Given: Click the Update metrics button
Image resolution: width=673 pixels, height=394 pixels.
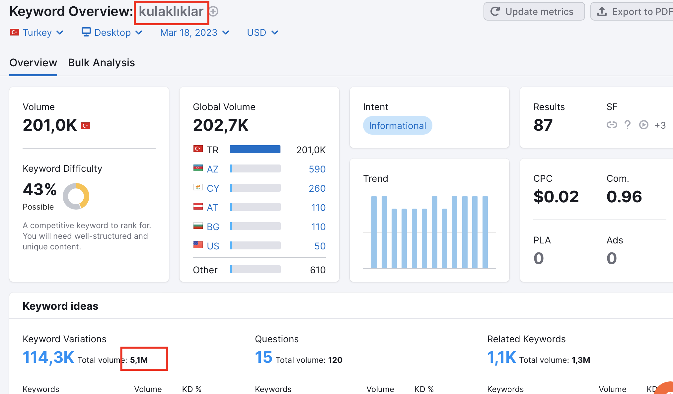Looking at the screenshot, I should (534, 12).
